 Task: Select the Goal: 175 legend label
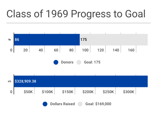click(x=92, y=62)
